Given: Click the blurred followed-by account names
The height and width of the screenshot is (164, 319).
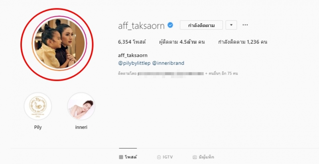Looking at the screenshot, I should click(x=171, y=73).
